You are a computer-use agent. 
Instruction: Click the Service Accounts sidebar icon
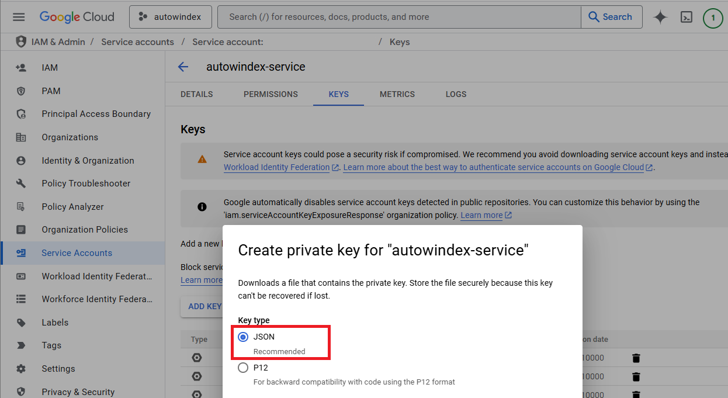coord(21,253)
